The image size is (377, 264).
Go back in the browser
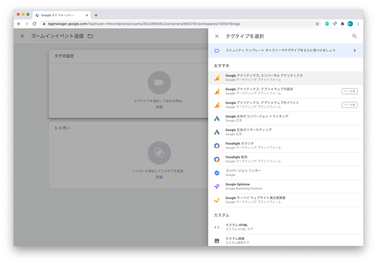[x=19, y=24]
